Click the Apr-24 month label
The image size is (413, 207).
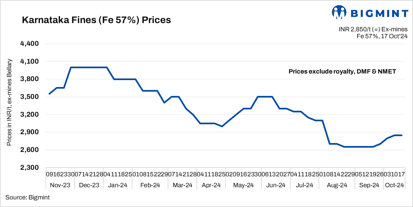click(x=211, y=186)
